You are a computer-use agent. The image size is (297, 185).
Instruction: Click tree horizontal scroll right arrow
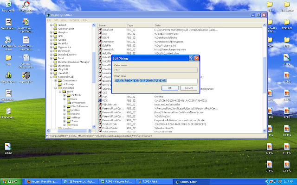coord(90,130)
